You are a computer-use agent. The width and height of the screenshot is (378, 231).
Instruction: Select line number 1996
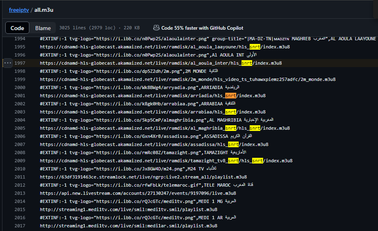(x=20, y=55)
